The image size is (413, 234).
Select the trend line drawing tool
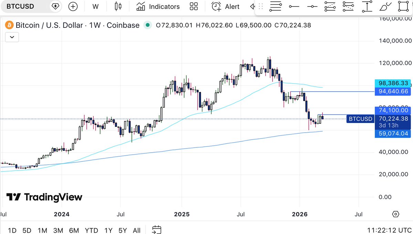pos(276,6)
